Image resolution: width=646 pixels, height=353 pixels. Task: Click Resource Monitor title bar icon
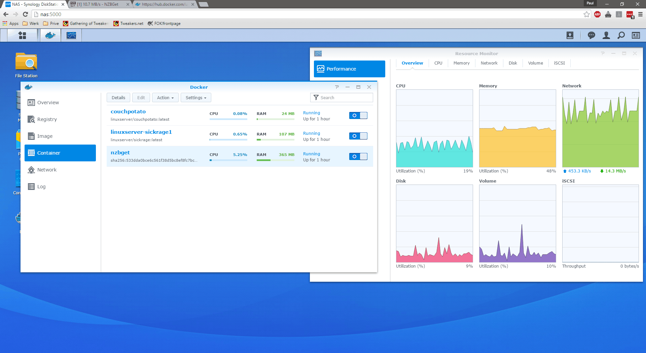click(318, 53)
